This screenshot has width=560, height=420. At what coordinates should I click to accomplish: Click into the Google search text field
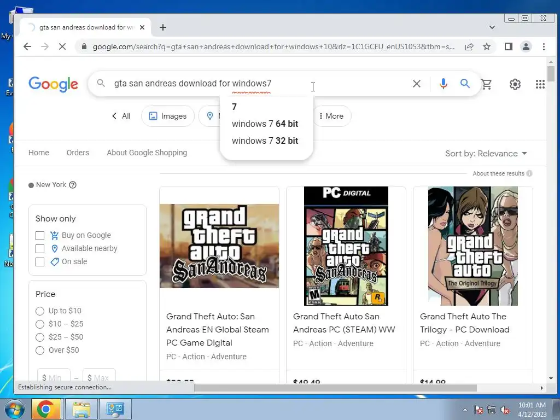pyautogui.click(x=261, y=84)
